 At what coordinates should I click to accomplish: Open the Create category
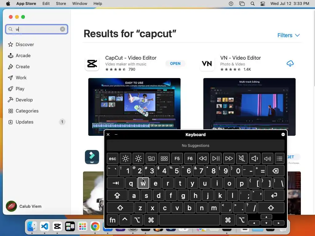(19, 66)
